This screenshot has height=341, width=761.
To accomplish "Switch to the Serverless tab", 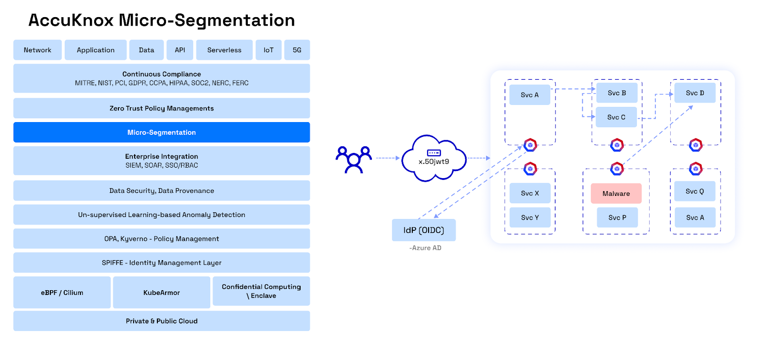I will tap(224, 50).
